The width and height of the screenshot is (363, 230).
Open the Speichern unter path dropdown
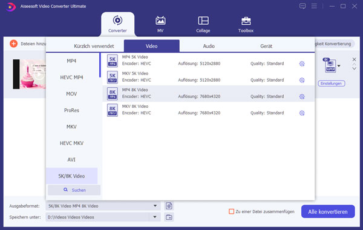point(155,217)
